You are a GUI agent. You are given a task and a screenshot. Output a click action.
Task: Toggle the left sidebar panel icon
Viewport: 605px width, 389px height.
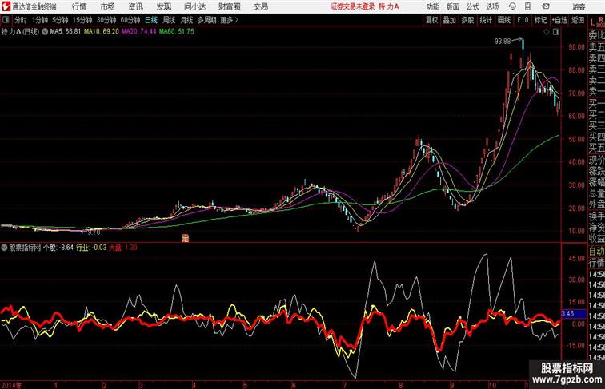(x=6, y=20)
